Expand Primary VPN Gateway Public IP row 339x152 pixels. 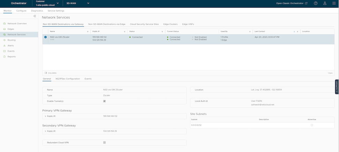[x=45, y=116]
